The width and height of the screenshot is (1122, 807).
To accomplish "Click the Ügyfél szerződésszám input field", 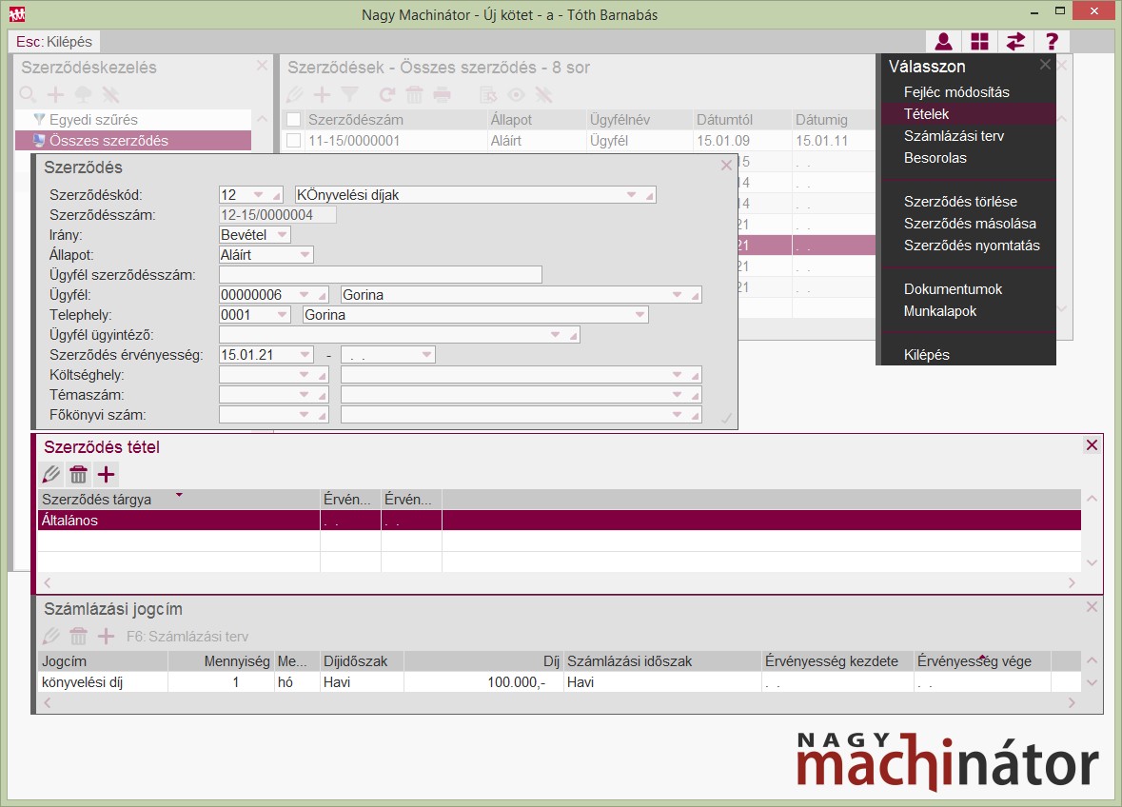I will (x=381, y=275).
